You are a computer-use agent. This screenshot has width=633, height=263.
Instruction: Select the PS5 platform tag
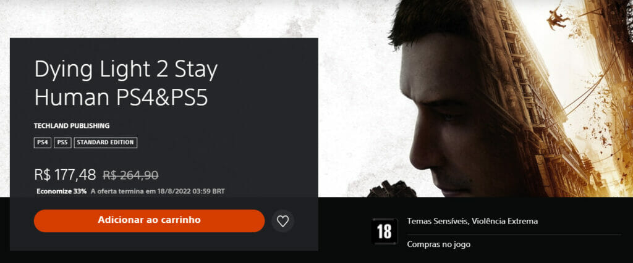[x=62, y=143]
